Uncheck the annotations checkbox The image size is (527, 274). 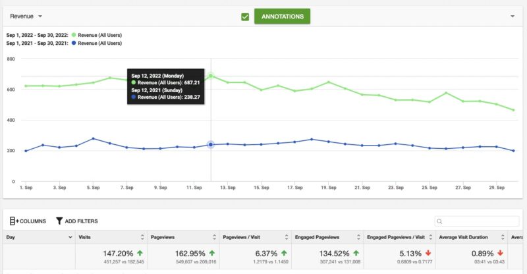tap(245, 16)
